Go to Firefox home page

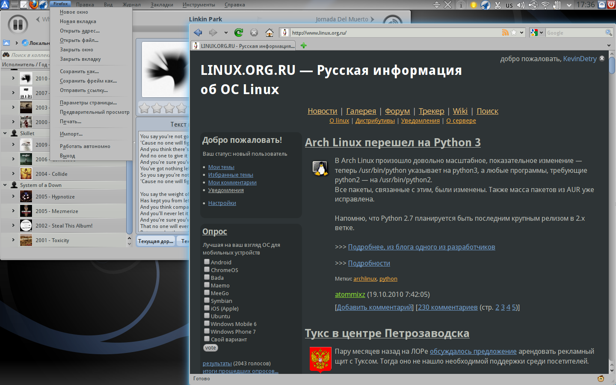[x=269, y=33]
